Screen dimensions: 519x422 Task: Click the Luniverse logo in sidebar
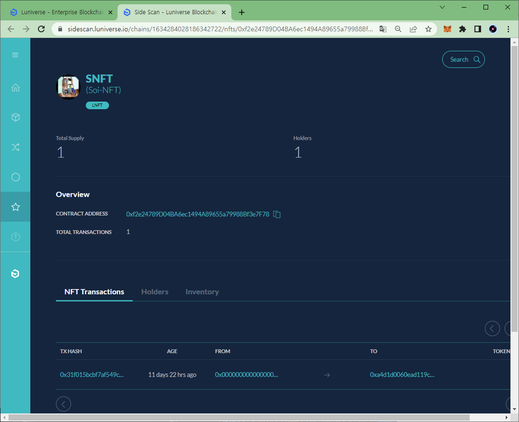pyautogui.click(x=15, y=273)
